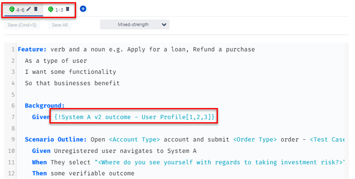Image resolution: width=355 pixels, height=179 pixels.
Task: Click the Background keyword on line 6
Action: tap(45, 105)
